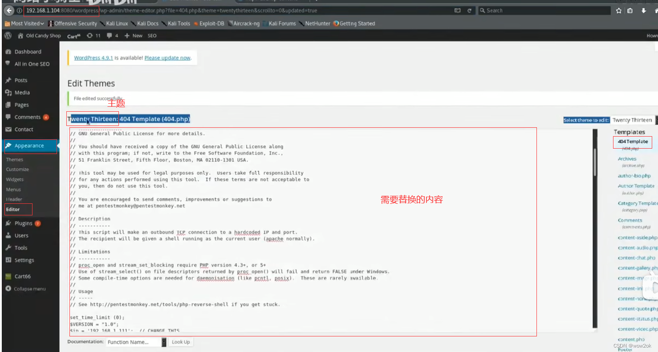The height and width of the screenshot is (352, 658).
Task: Open Menus under Appearance
Action: tap(13, 190)
